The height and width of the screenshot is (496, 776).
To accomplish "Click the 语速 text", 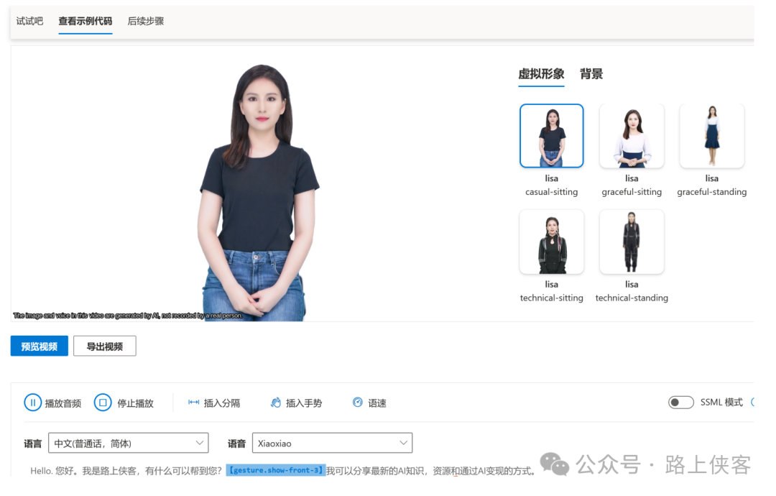I will [x=377, y=403].
